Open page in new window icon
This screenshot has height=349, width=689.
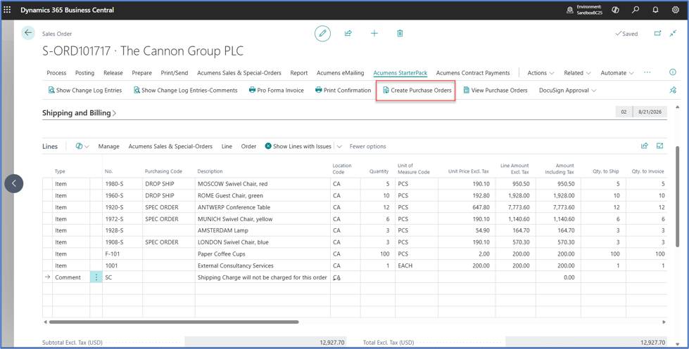[x=657, y=33]
